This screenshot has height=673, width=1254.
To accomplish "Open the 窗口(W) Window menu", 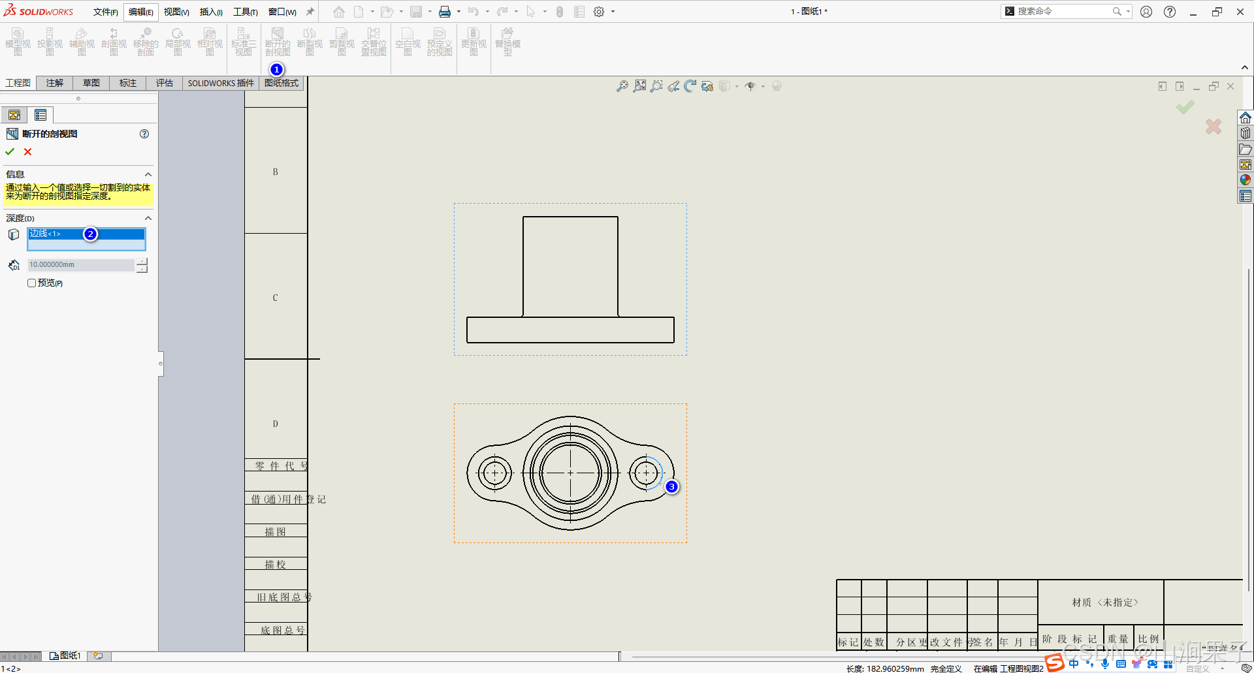I will point(282,12).
